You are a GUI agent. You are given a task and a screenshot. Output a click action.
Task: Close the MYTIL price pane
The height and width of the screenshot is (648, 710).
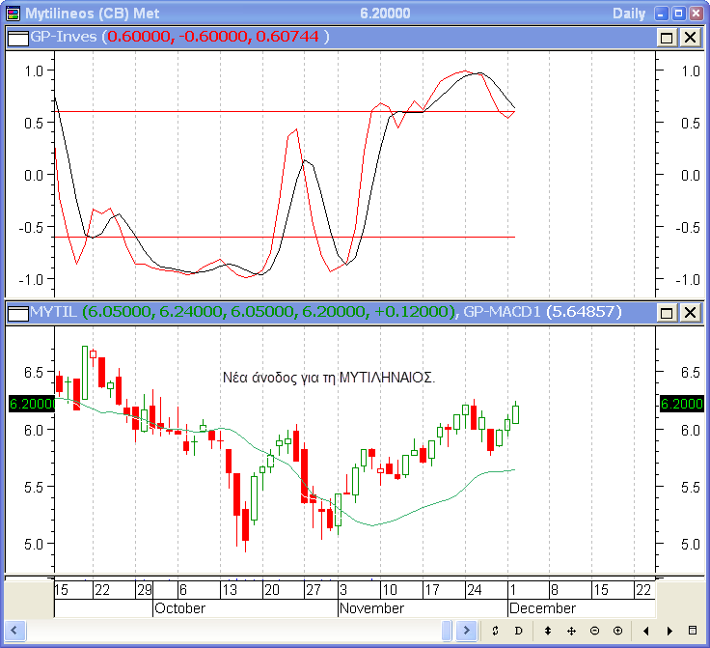(x=690, y=312)
